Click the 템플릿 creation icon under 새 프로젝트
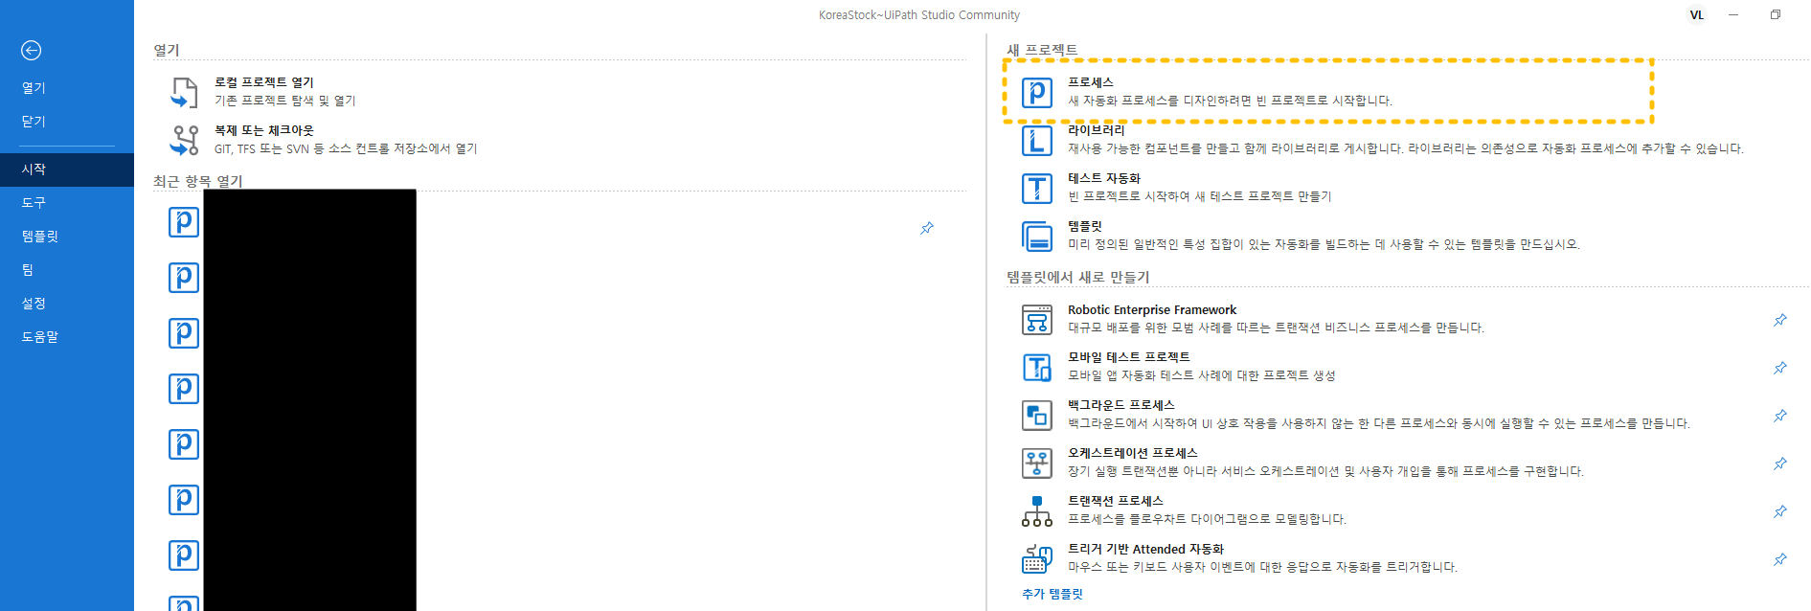Screen dimensions: 1811x611 [1037, 236]
